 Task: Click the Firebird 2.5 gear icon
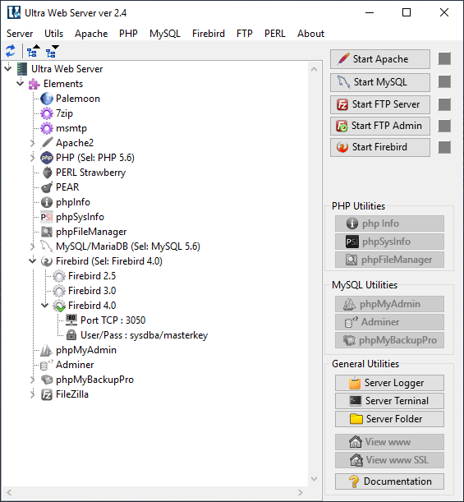tap(59, 276)
